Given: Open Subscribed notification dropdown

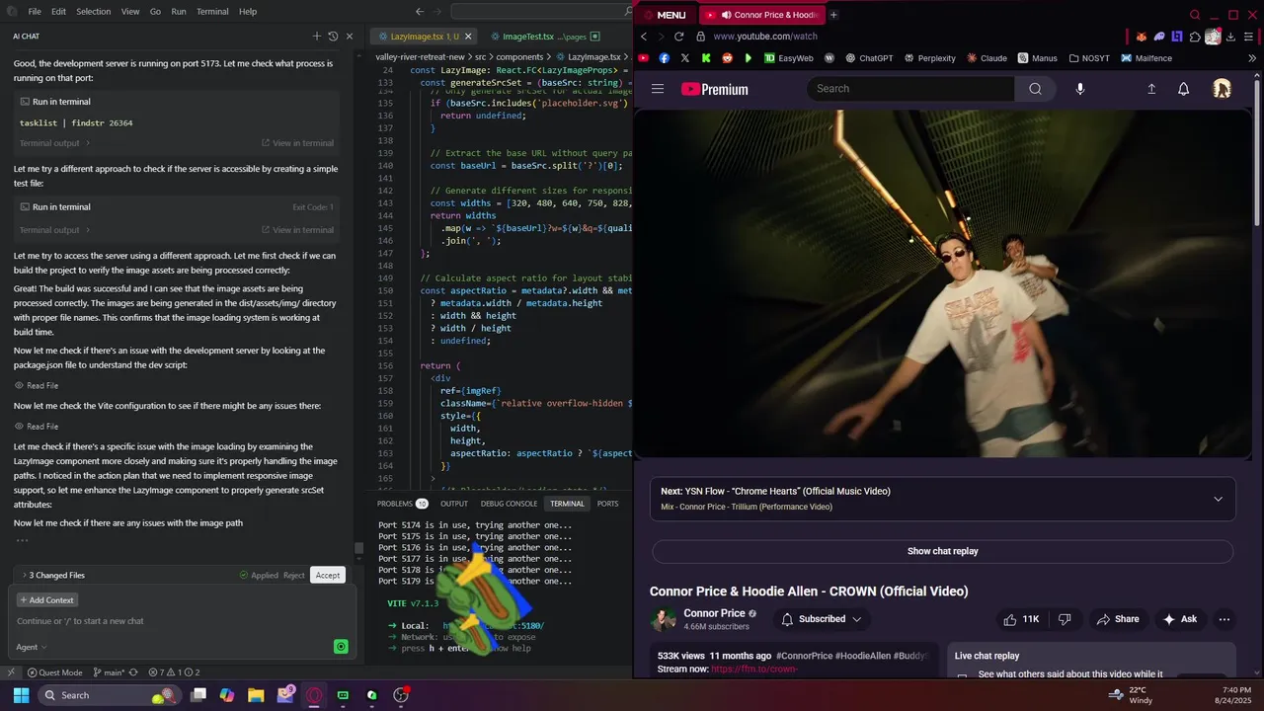Looking at the screenshot, I should click(822, 619).
